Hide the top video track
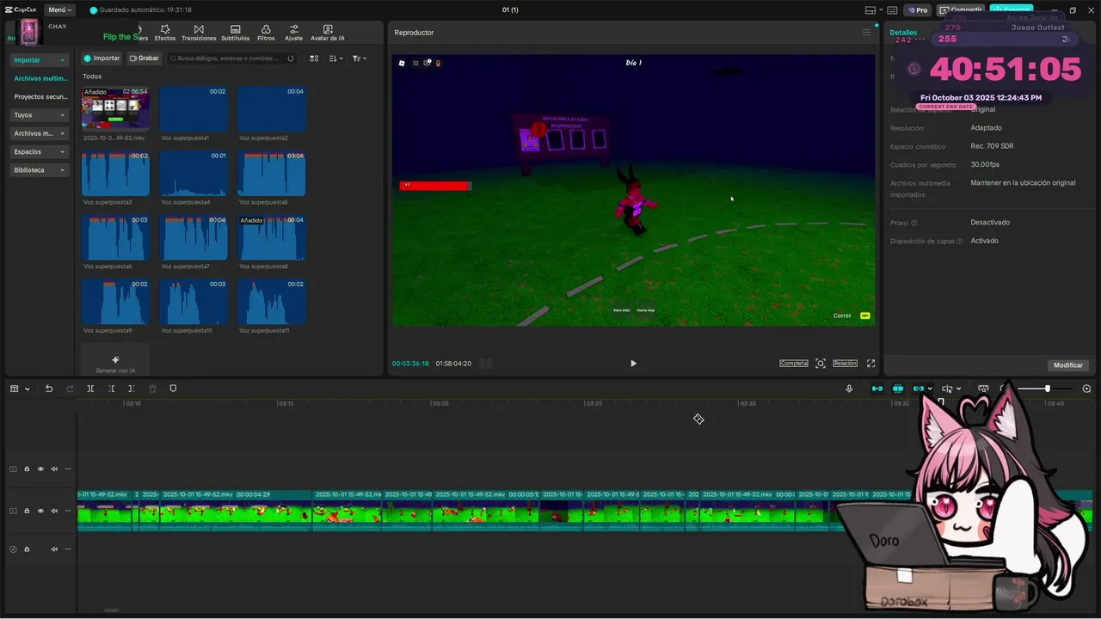The width and height of the screenshot is (1101, 619). [x=40, y=469]
